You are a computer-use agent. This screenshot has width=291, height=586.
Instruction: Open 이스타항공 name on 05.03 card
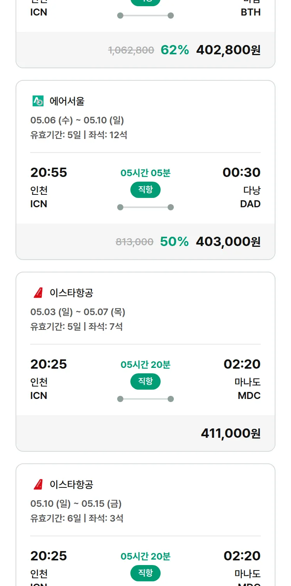point(71,293)
